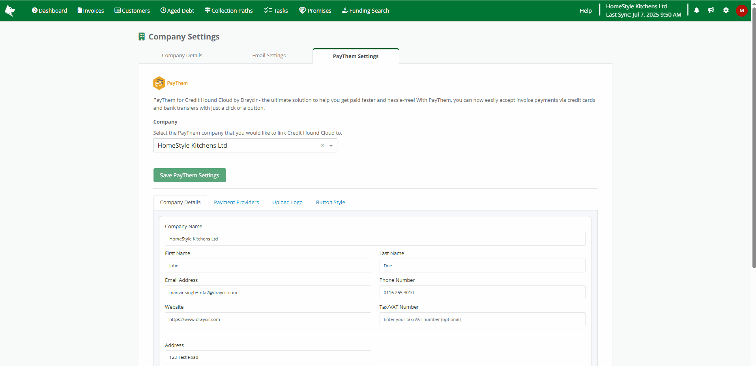Select the PayThem Settings tab
The width and height of the screenshot is (756, 366).
[356, 56]
